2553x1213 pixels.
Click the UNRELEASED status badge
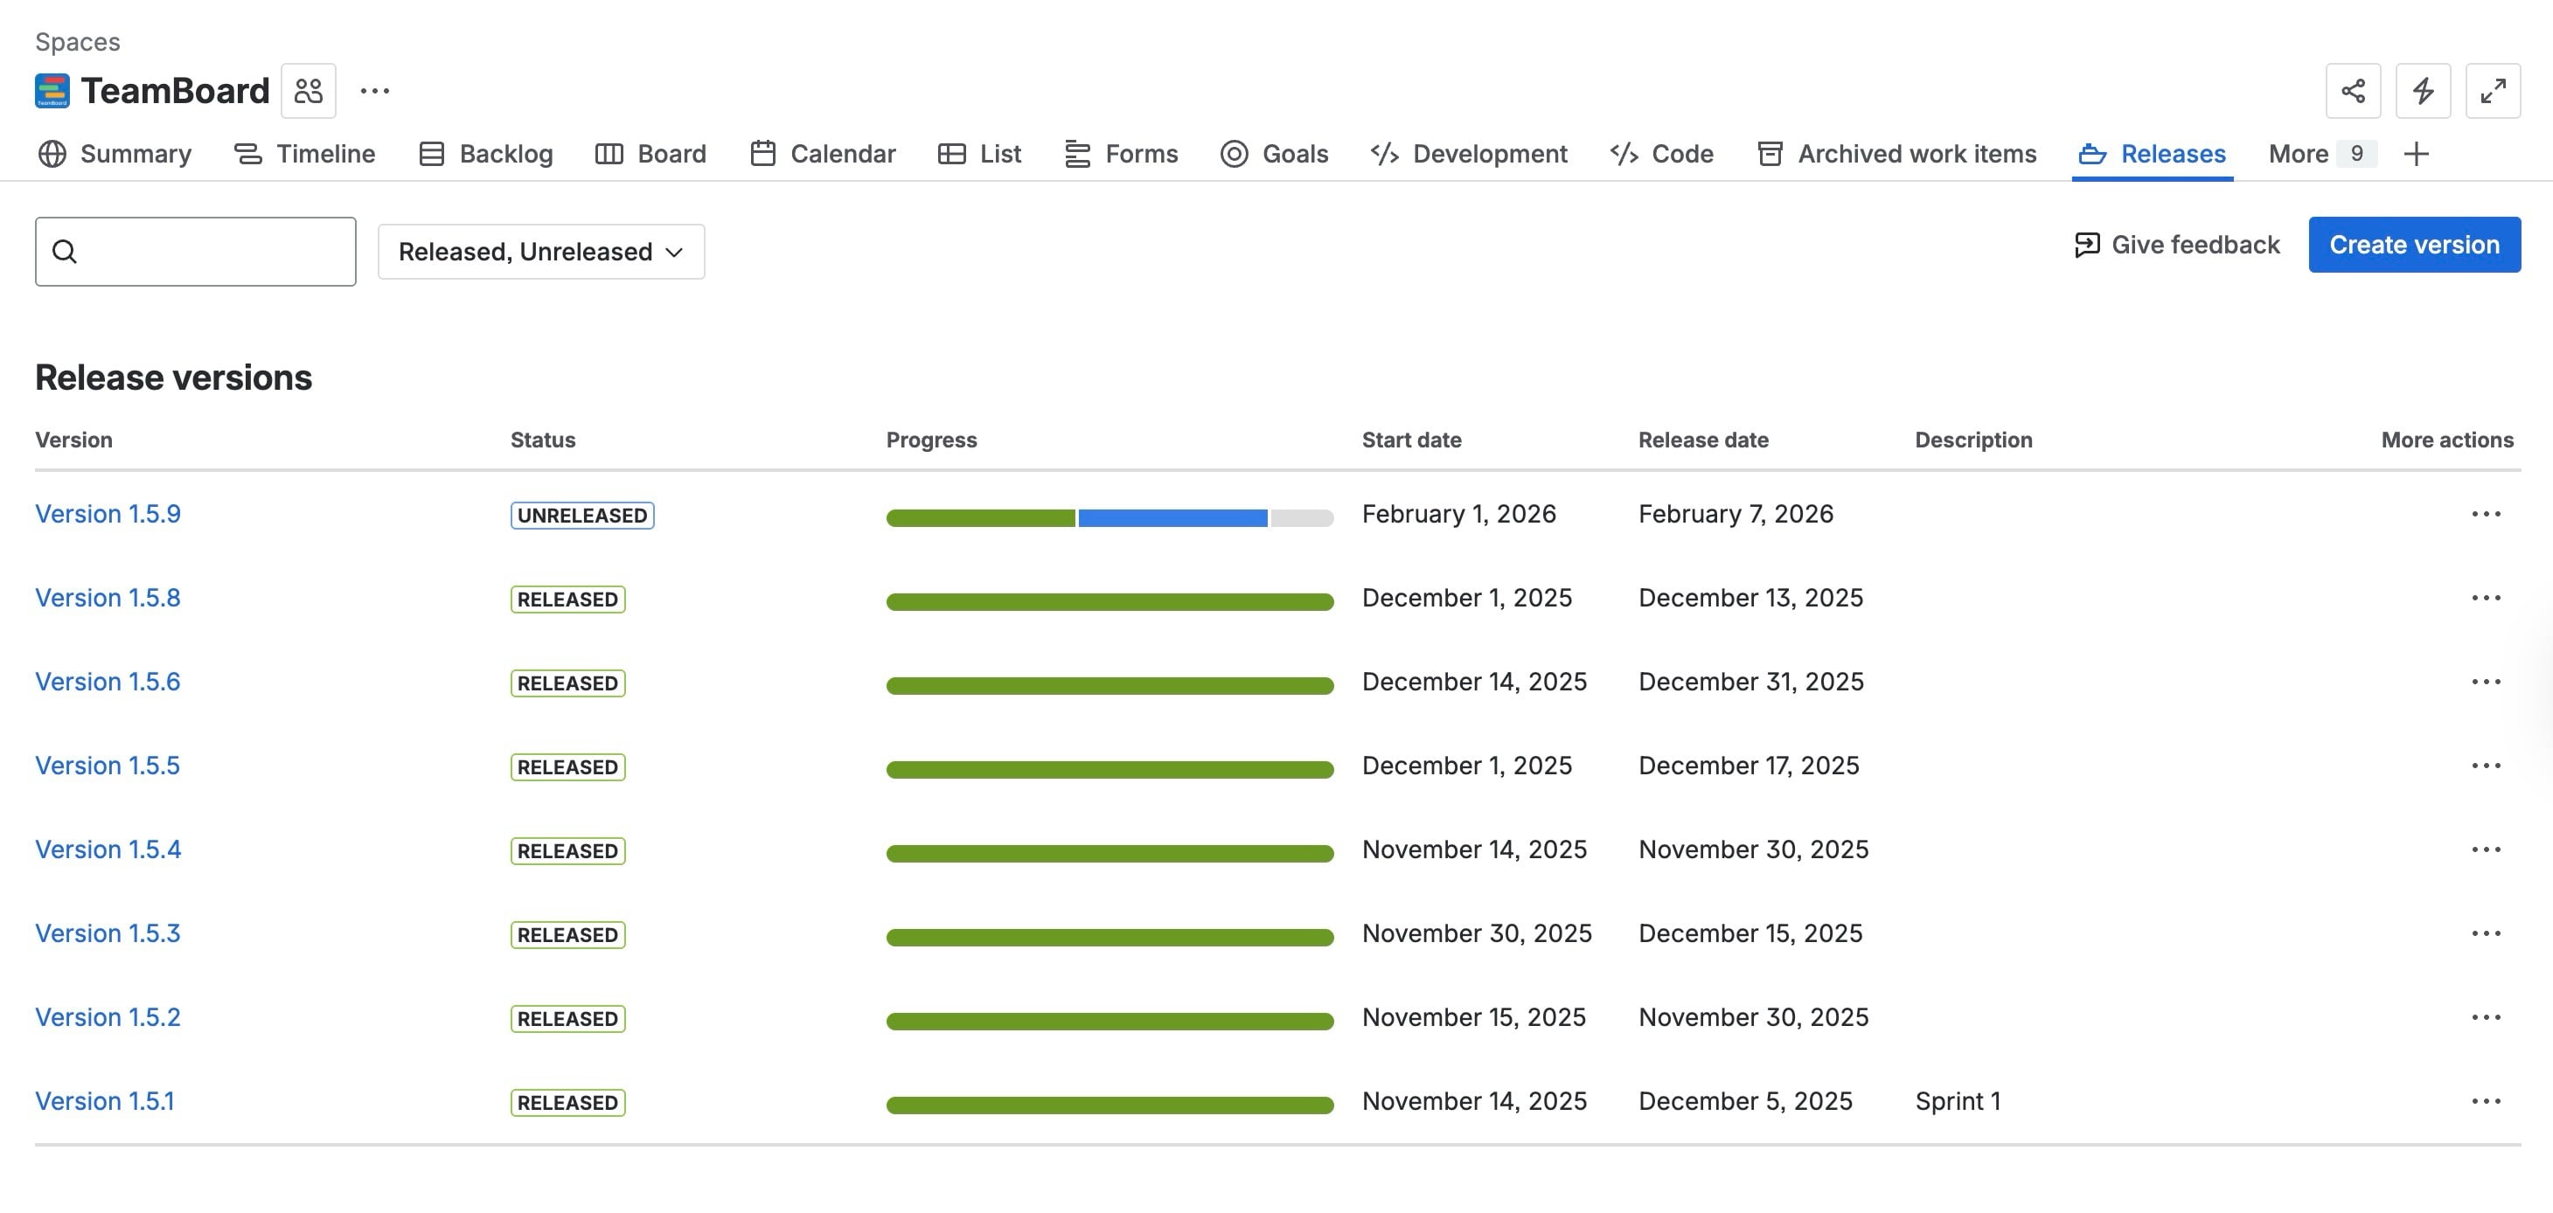pyautogui.click(x=583, y=516)
